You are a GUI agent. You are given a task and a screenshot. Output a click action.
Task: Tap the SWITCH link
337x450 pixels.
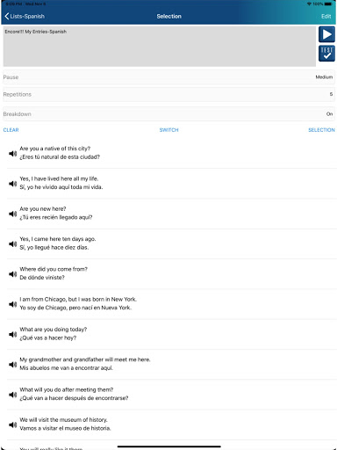pyautogui.click(x=168, y=130)
